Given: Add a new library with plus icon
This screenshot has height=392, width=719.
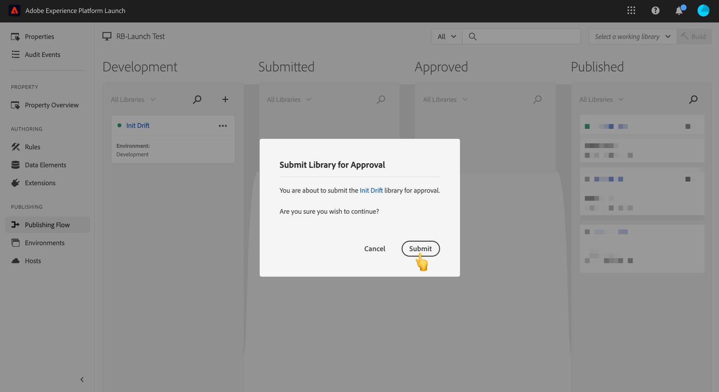Looking at the screenshot, I should [x=225, y=100].
